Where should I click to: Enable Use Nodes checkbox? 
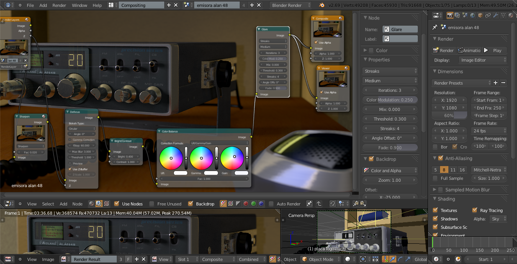(x=116, y=204)
